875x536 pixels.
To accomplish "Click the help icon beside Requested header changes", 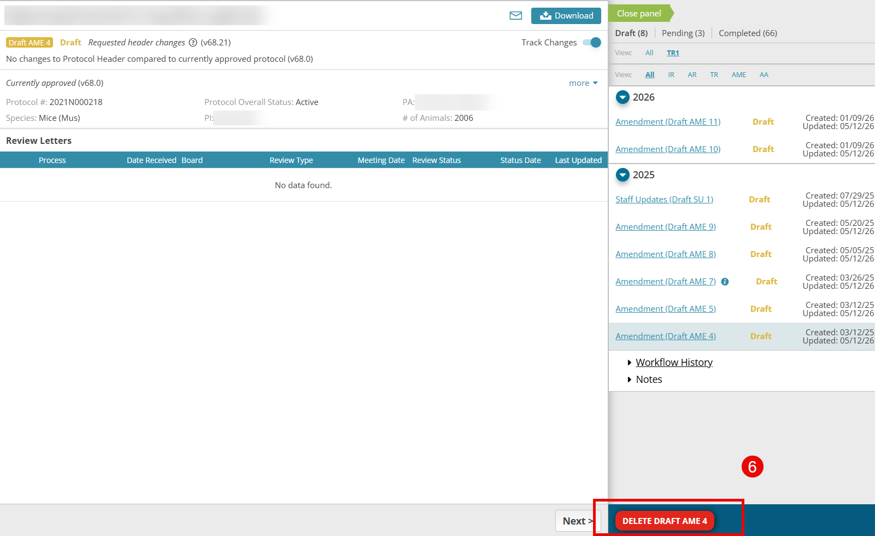I will (193, 43).
